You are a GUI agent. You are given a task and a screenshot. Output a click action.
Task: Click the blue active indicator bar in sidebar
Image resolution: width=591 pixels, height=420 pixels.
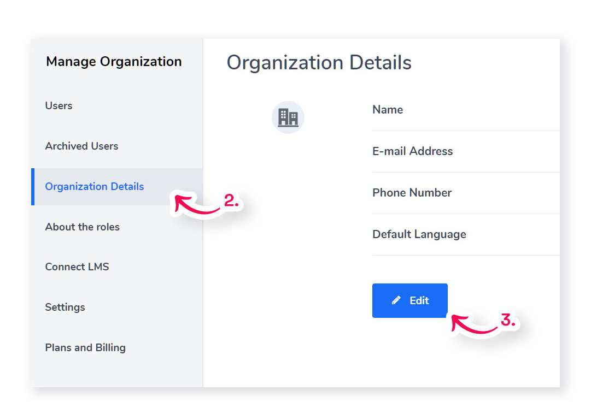(x=33, y=187)
